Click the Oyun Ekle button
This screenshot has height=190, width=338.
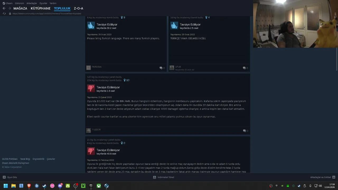click(x=10, y=177)
